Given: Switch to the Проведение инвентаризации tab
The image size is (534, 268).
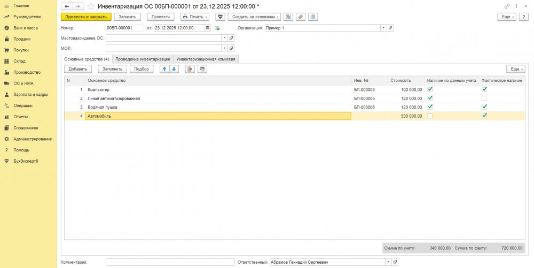Looking at the screenshot, I should [x=143, y=59].
